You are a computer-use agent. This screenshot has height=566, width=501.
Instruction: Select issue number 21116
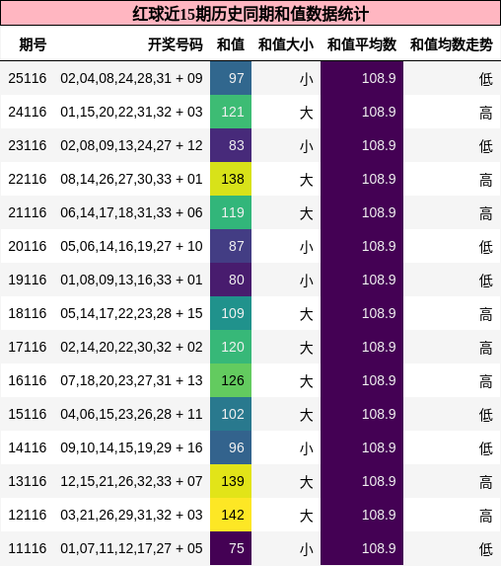28,212
